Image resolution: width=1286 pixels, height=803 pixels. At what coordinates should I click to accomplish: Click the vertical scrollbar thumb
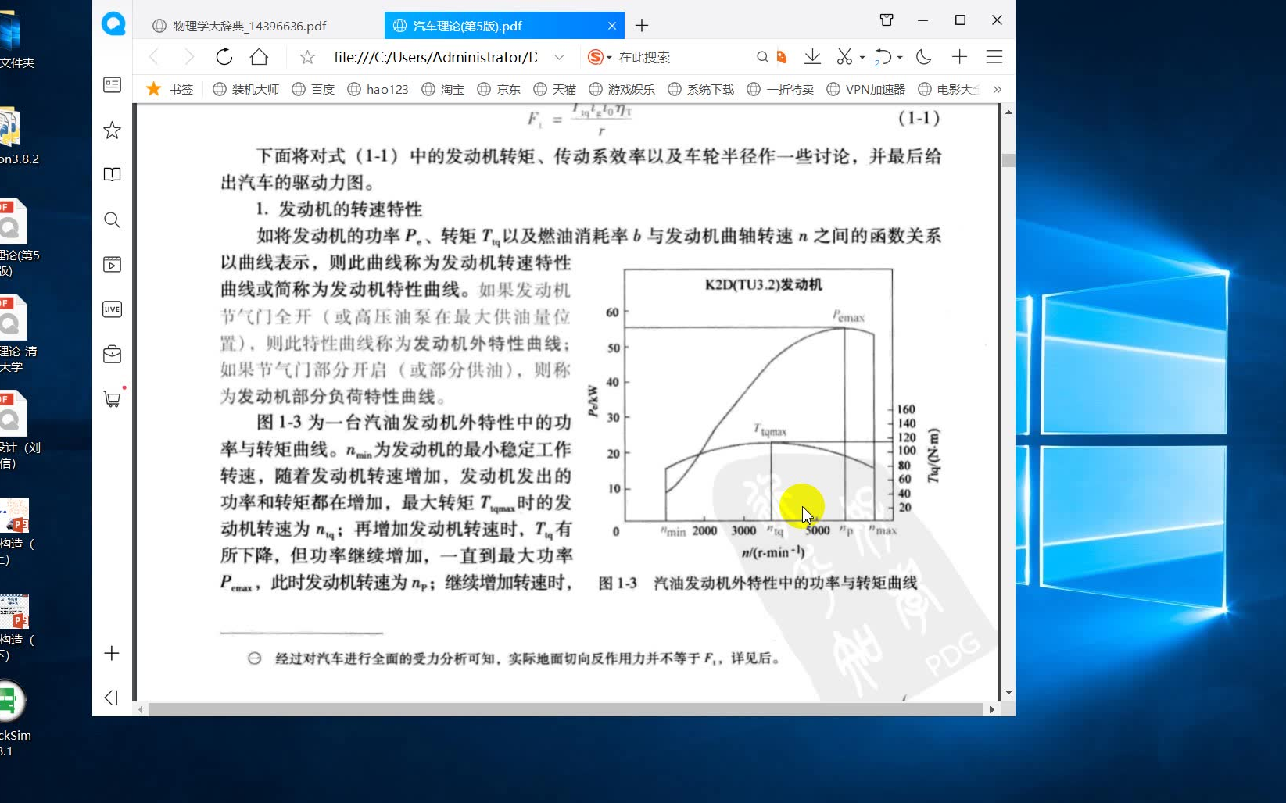pos(1008,160)
